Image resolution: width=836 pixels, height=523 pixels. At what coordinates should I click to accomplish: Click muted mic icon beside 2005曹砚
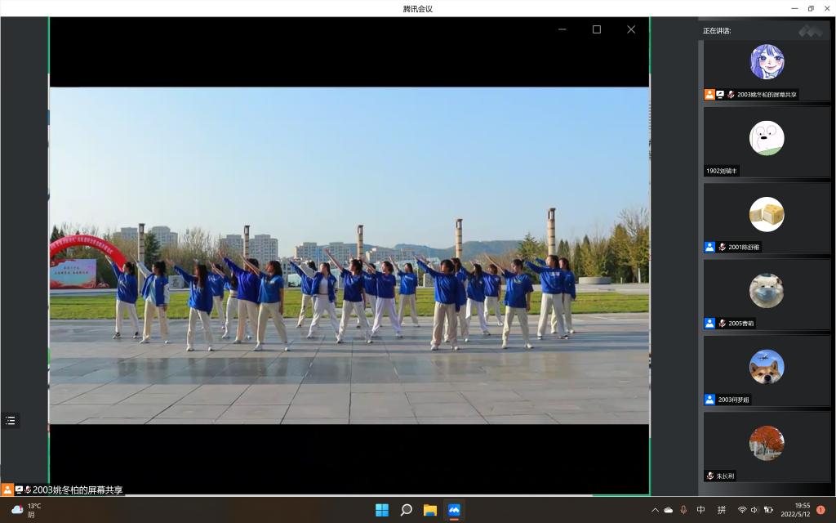click(722, 324)
